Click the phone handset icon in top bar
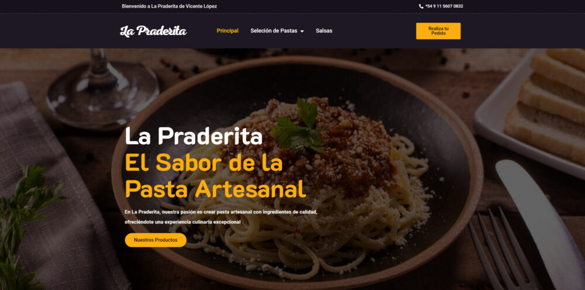This screenshot has height=290, width=585. click(x=421, y=6)
